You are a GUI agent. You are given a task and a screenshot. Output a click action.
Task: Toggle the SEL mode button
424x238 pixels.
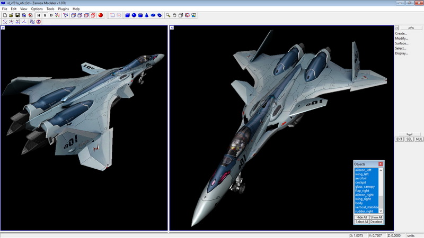[x=409, y=139]
